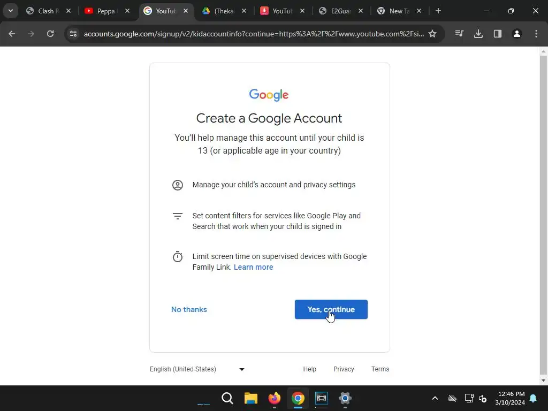Open the taskbar clock showing 12:46 PM
Screen dimensions: 548x411
(510, 398)
